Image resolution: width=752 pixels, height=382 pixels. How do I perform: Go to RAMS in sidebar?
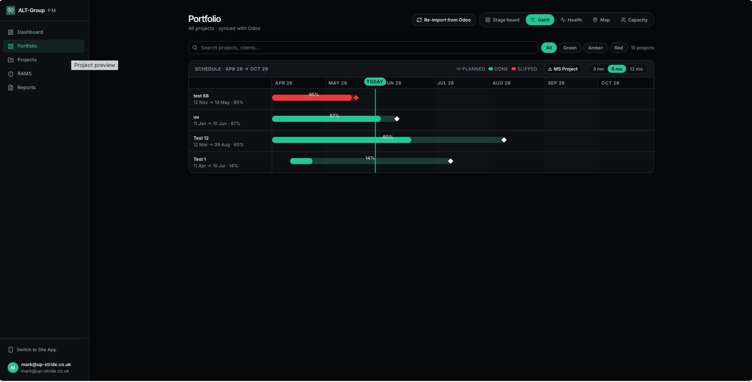(44, 74)
